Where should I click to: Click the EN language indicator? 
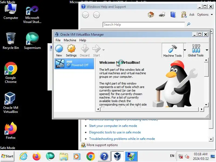tap(172, 156)
